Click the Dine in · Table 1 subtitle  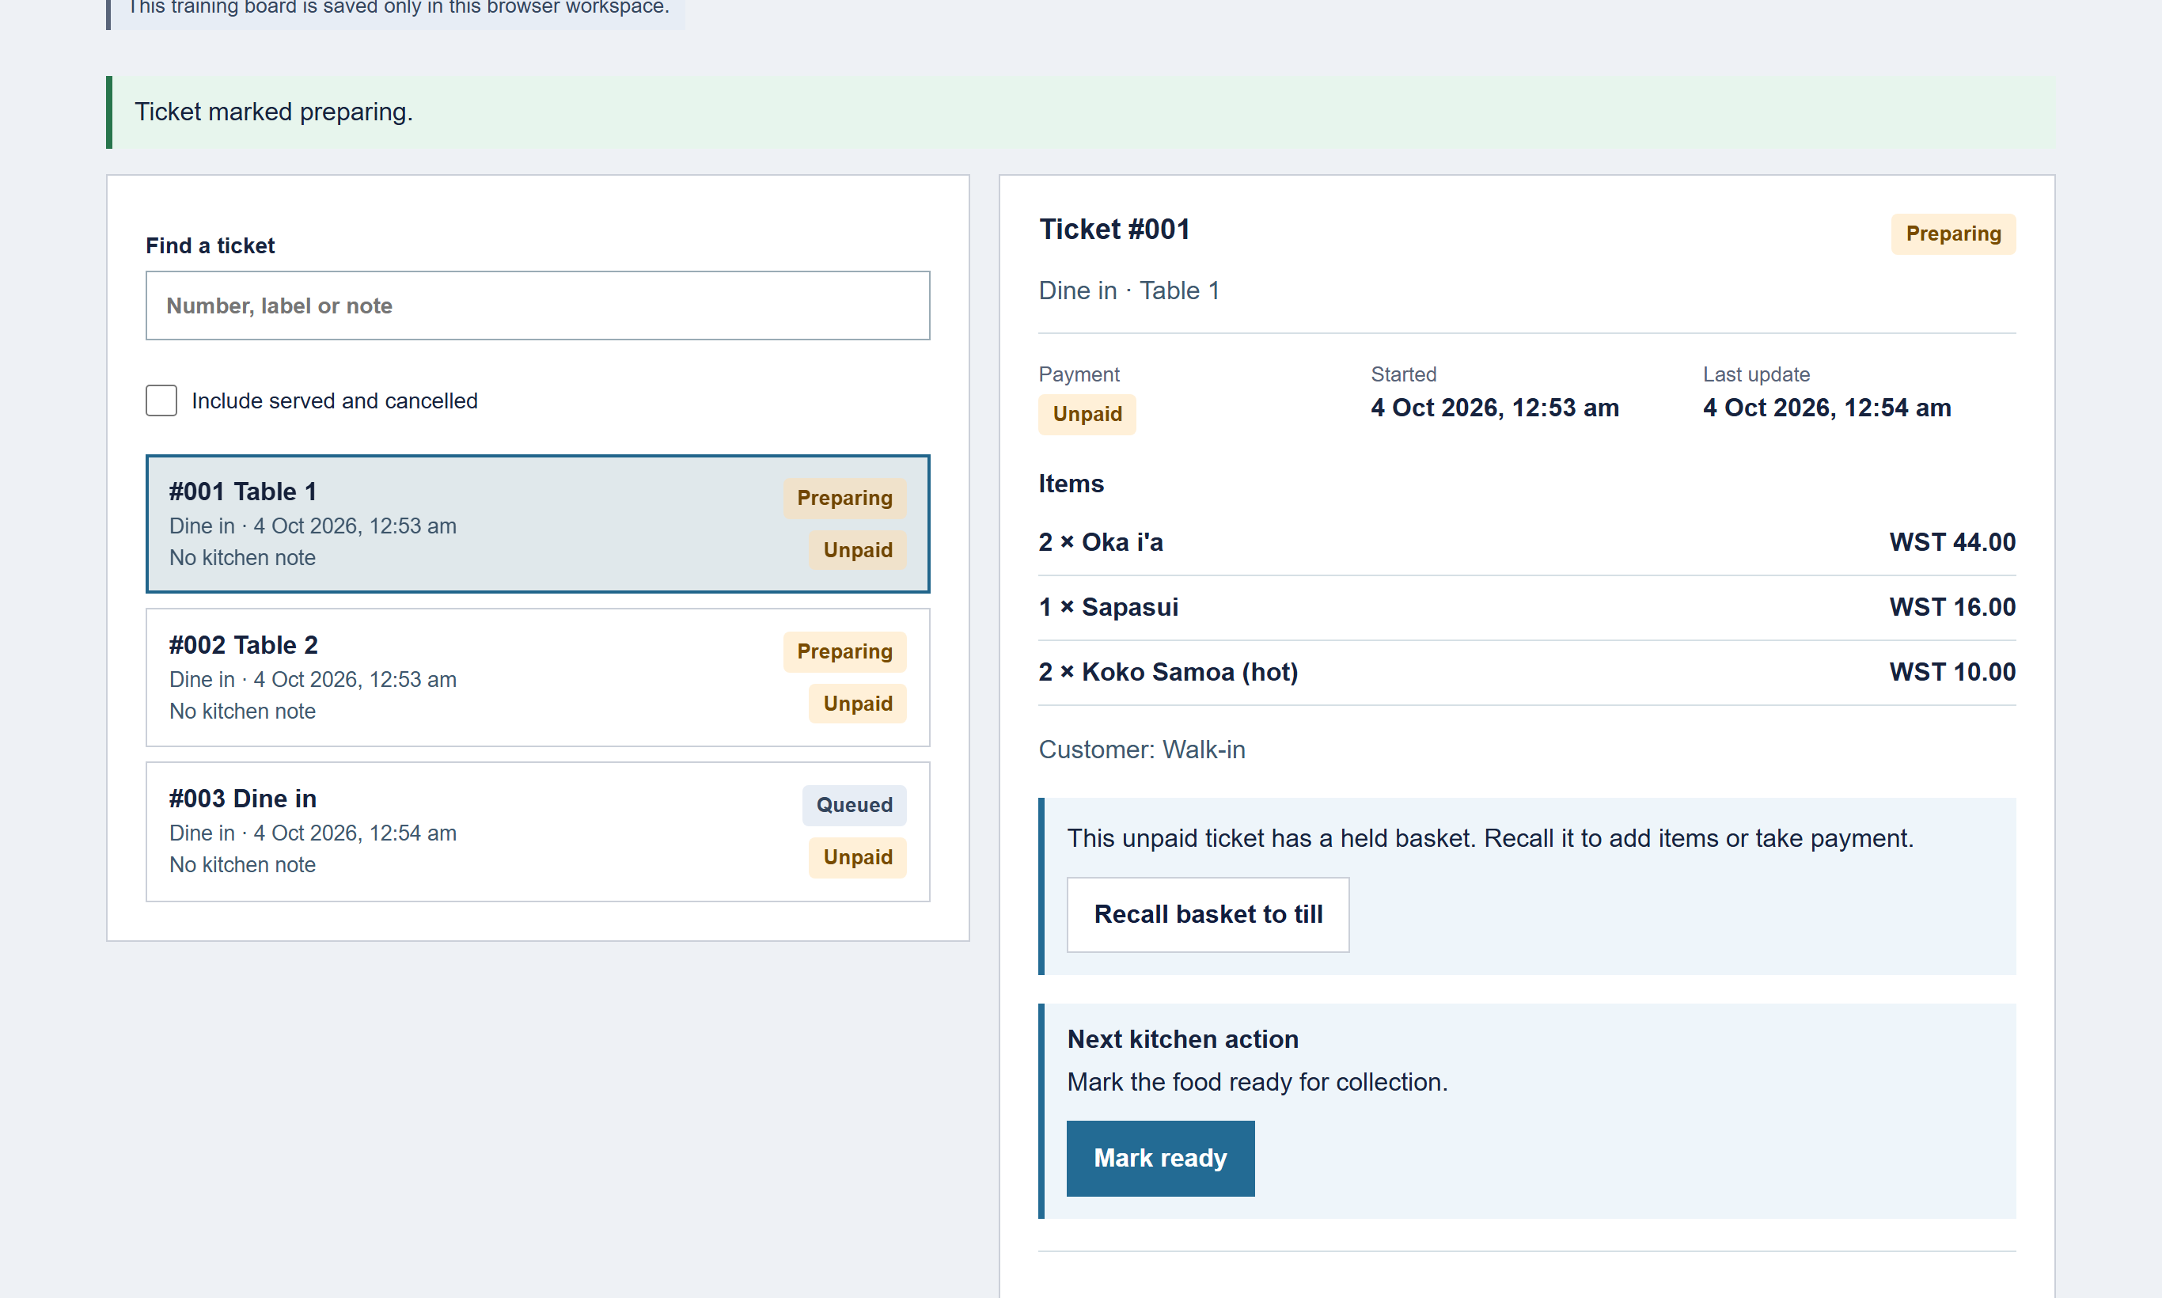click(x=1128, y=290)
